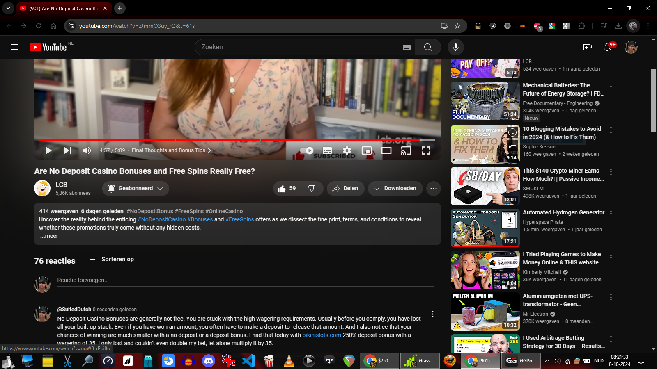Open more actions below the video
This screenshot has width=657, height=369.
pos(434,189)
